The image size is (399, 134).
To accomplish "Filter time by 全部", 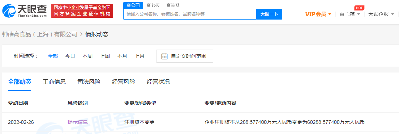I will tap(53, 56).
